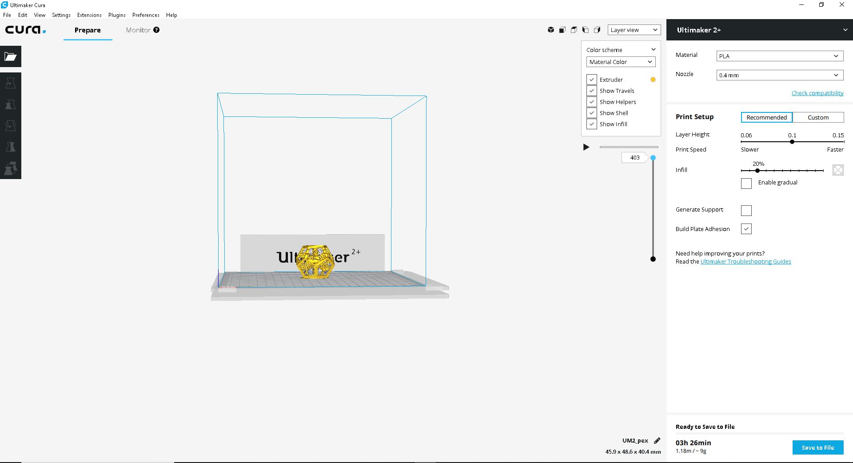
Task: Click the layer number field showing 403
Action: click(x=635, y=158)
